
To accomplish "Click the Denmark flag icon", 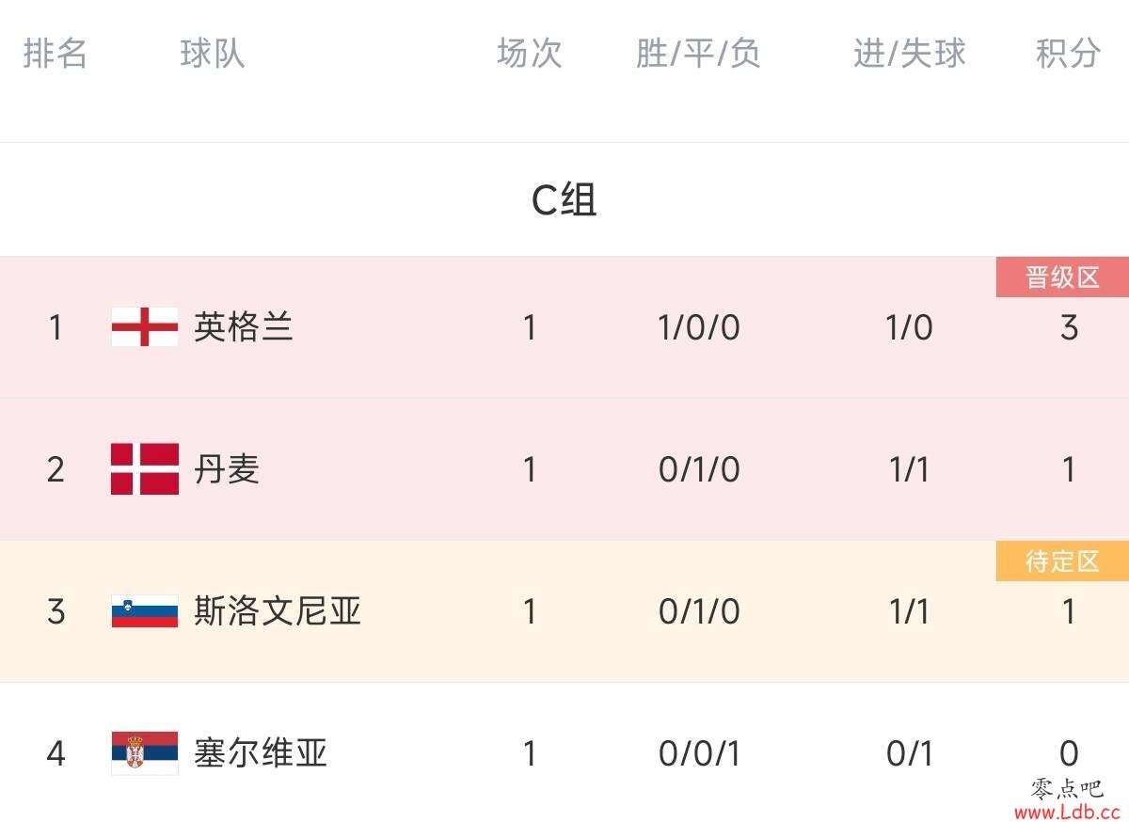I will click(144, 468).
